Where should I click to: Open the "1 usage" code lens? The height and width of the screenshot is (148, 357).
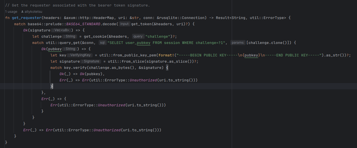click(11, 12)
